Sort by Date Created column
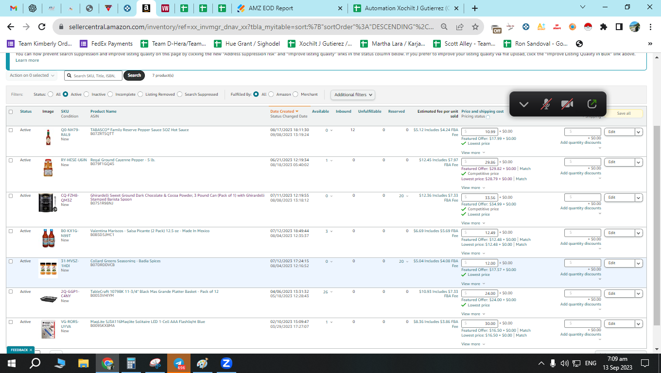 [x=284, y=111]
